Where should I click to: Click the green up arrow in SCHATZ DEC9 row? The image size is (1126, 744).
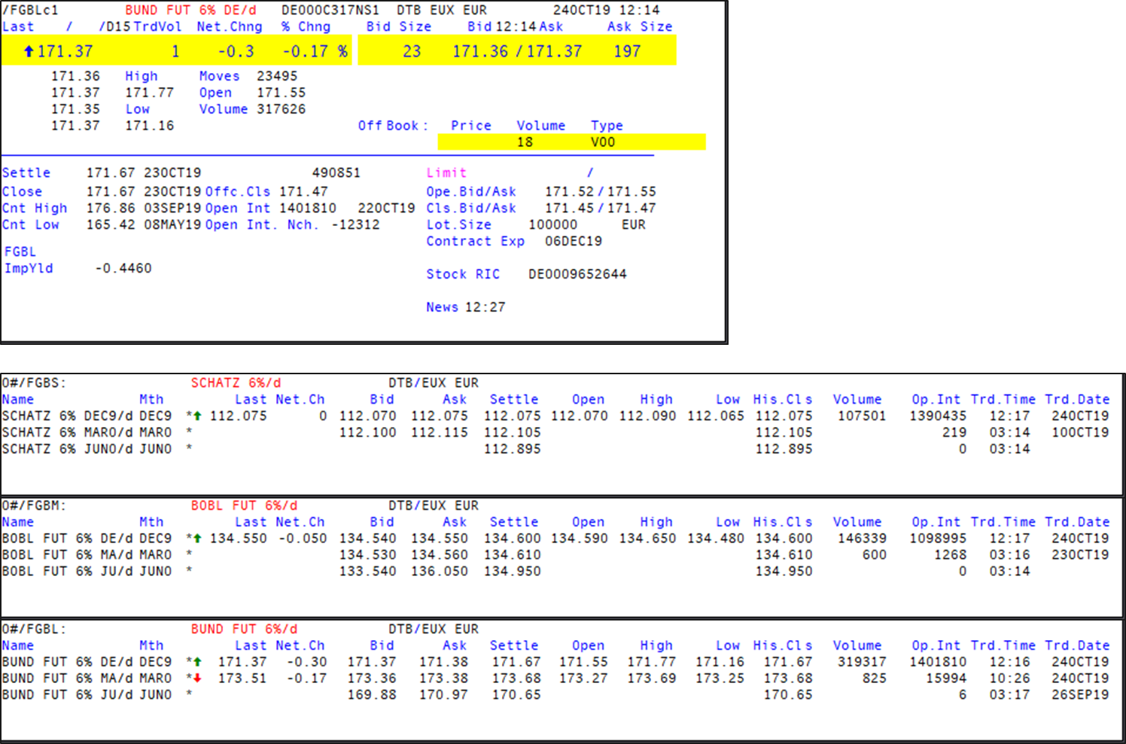coord(197,416)
